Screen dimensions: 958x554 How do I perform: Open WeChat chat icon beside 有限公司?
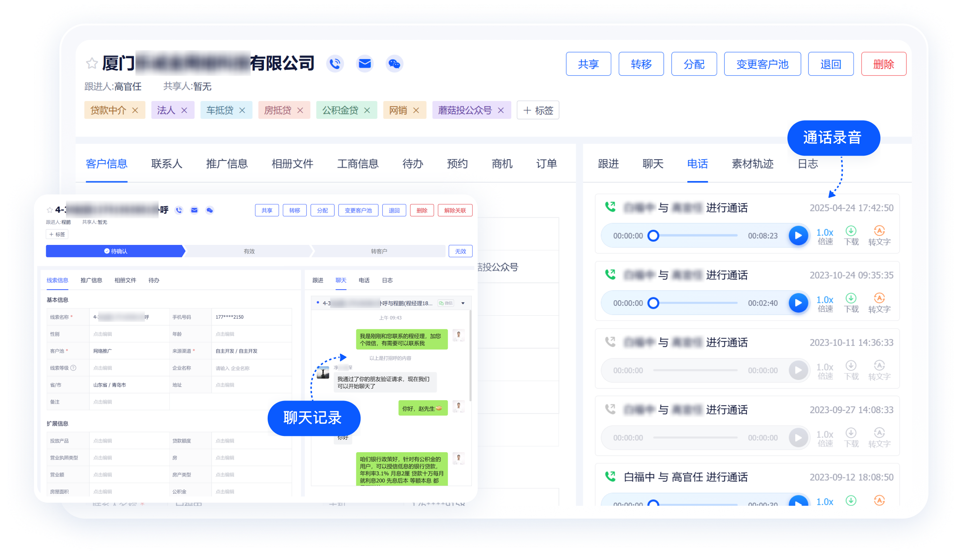(x=394, y=63)
